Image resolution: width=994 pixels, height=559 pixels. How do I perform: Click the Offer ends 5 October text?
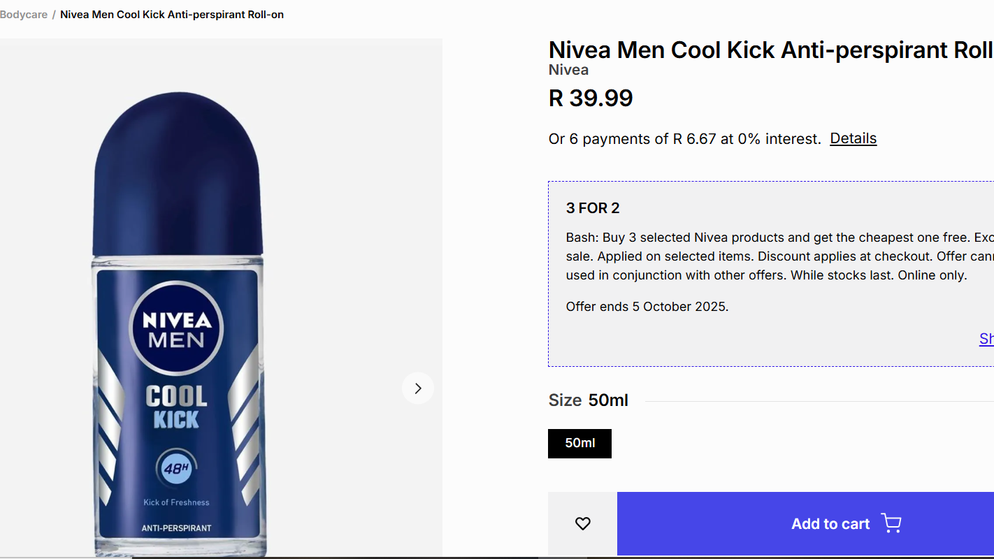[647, 307]
